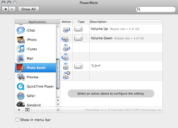Viewport: 178px width, 128px height.
Task: Toggle Show in menu bar checkbox
Action: coord(17,119)
